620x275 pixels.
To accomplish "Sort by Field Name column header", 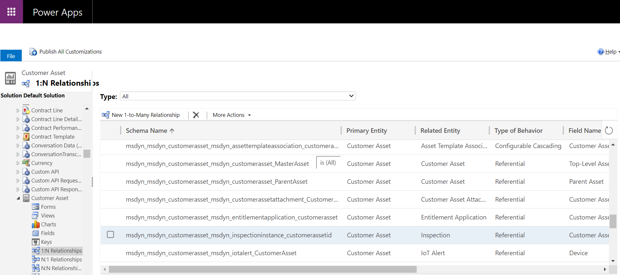I will (585, 131).
